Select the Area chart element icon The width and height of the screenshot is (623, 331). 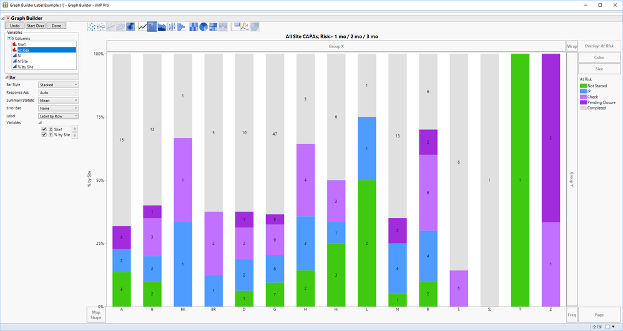pos(162,27)
